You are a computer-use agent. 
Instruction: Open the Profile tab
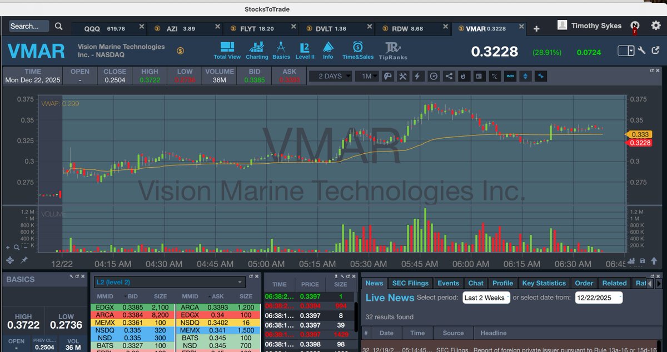coord(502,283)
